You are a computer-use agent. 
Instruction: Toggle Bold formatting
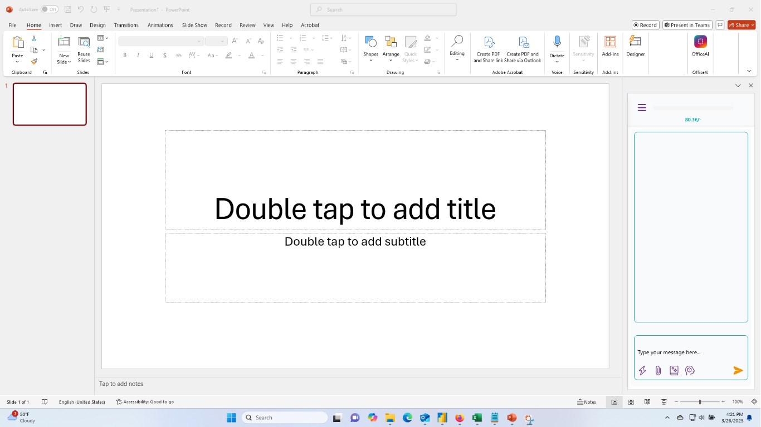point(125,55)
